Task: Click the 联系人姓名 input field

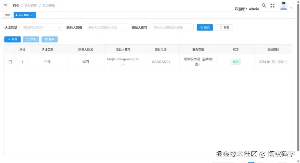Action: pos(106,27)
